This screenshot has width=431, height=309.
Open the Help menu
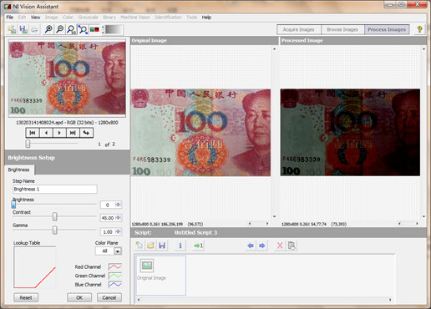(206, 18)
